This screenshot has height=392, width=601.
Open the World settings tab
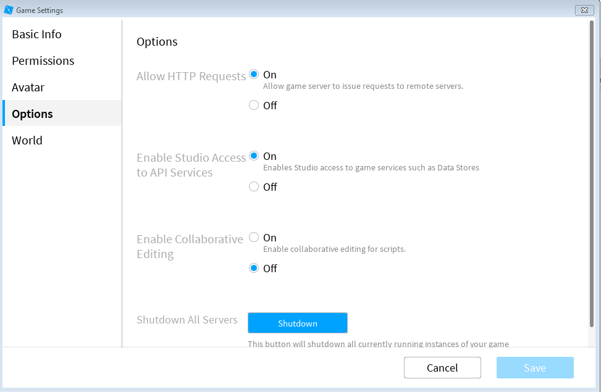pos(27,141)
